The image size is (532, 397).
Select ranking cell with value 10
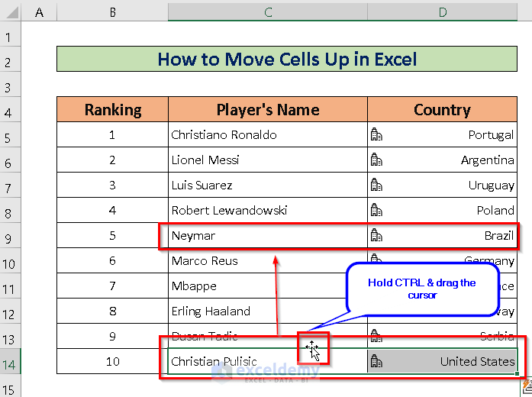[113, 361]
